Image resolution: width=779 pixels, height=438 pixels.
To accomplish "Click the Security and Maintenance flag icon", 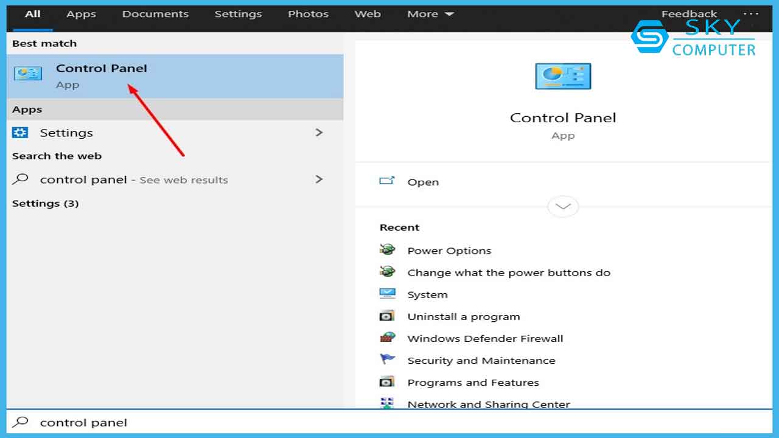I will tap(387, 360).
